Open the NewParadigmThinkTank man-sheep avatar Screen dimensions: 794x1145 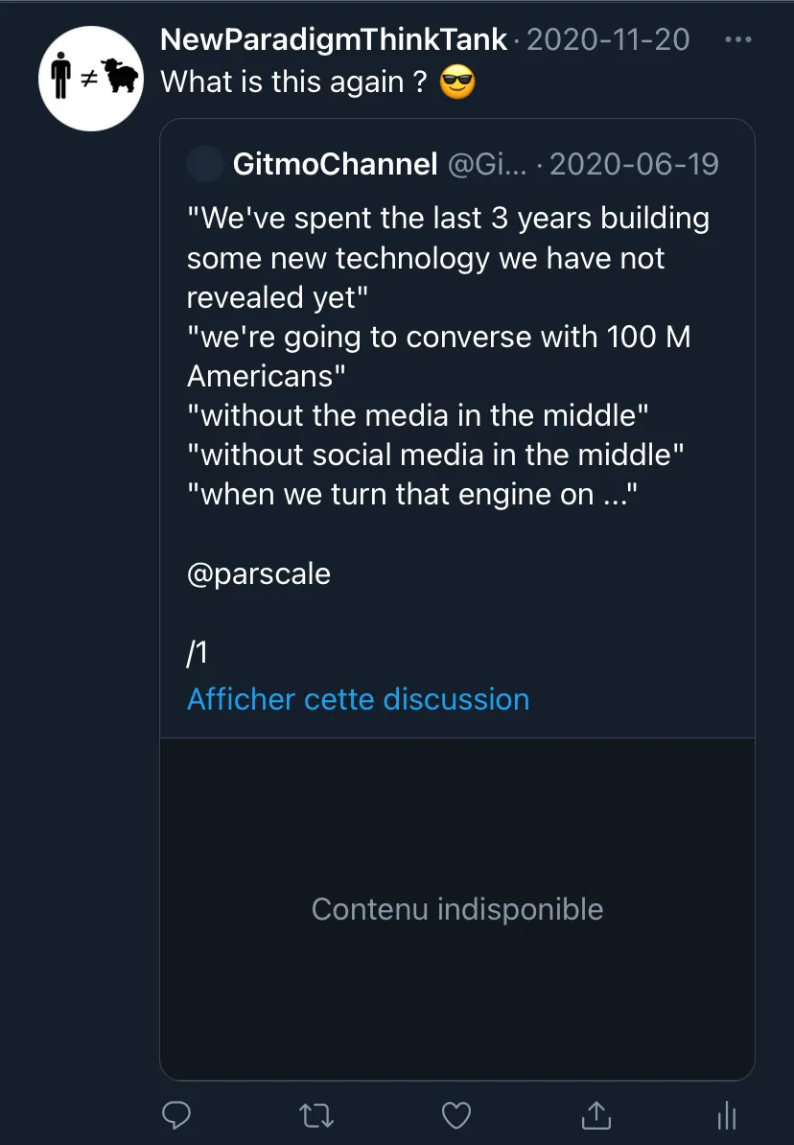coord(91,78)
